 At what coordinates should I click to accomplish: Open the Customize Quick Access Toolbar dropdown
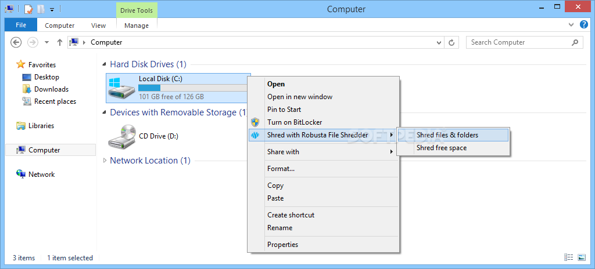pyautogui.click(x=52, y=9)
